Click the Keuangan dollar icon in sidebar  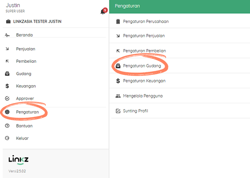click(x=7, y=86)
